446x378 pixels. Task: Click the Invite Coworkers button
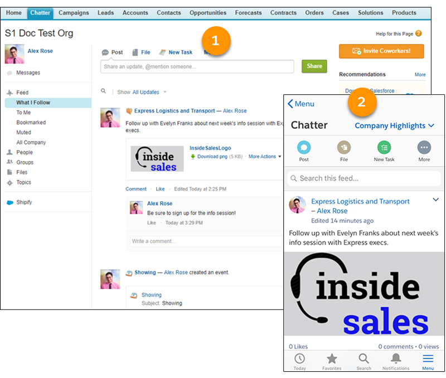point(381,51)
